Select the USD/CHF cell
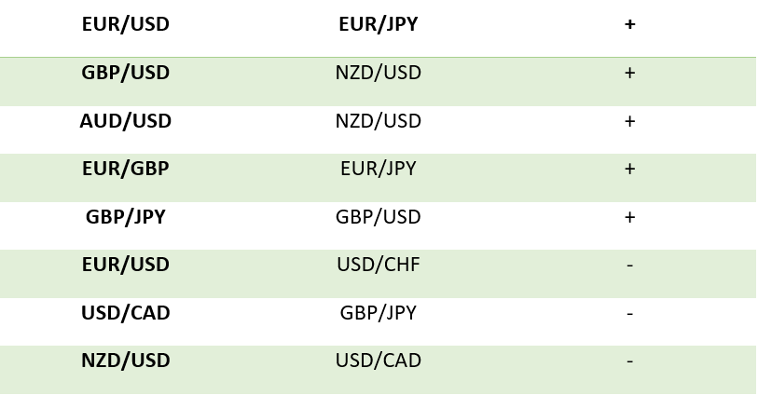758x395 pixels. pyautogui.click(x=378, y=265)
